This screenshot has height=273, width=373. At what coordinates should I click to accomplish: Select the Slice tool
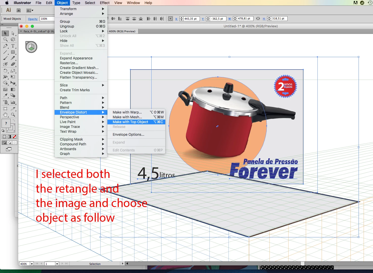[x=13, y=109]
